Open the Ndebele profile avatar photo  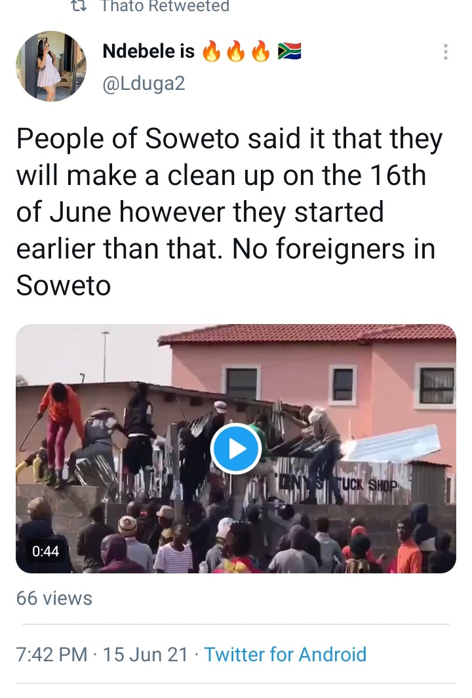(x=52, y=66)
